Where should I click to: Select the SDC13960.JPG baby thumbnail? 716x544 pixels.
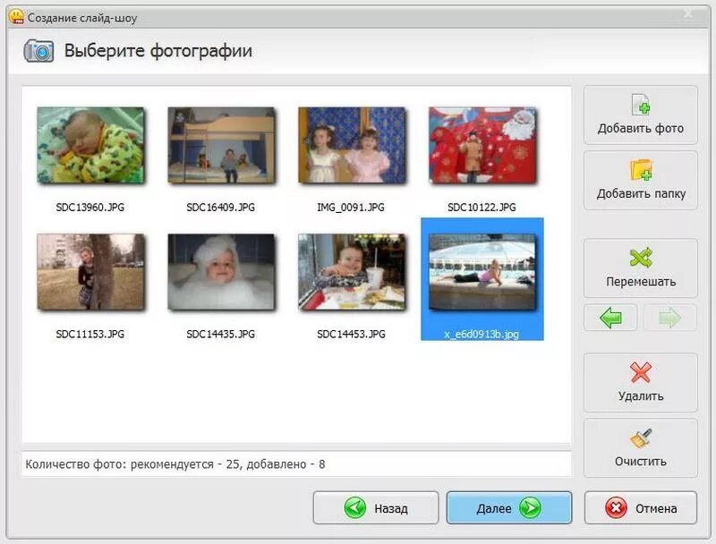click(90, 146)
